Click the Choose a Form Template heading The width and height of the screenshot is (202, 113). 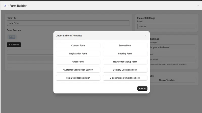(69, 36)
